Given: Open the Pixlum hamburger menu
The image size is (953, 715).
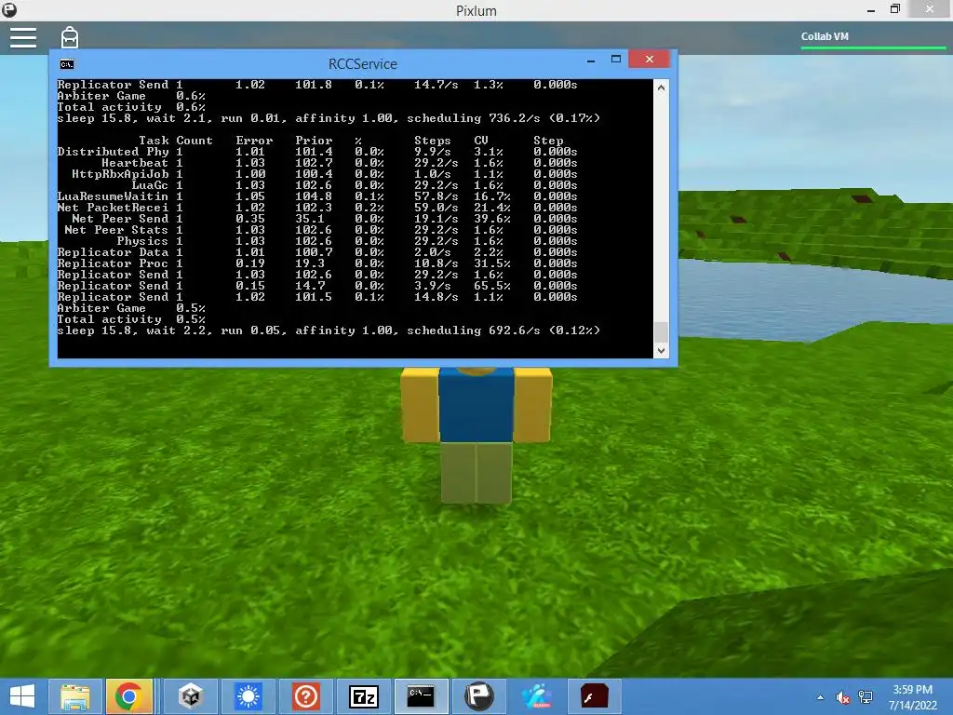Looking at the screenshot, I should (x=23, y=37).
